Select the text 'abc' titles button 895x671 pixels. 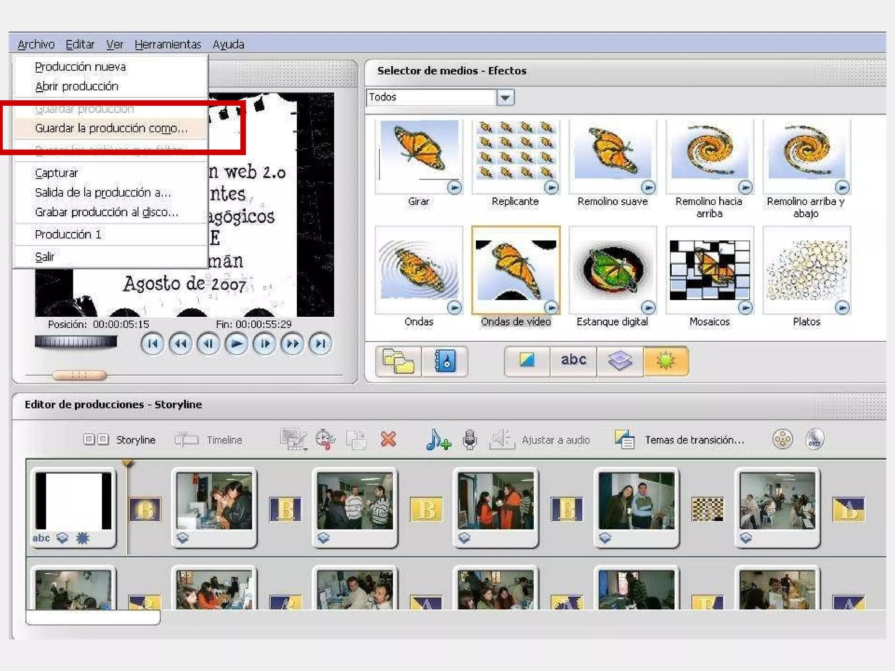click(x=573, y=360)
